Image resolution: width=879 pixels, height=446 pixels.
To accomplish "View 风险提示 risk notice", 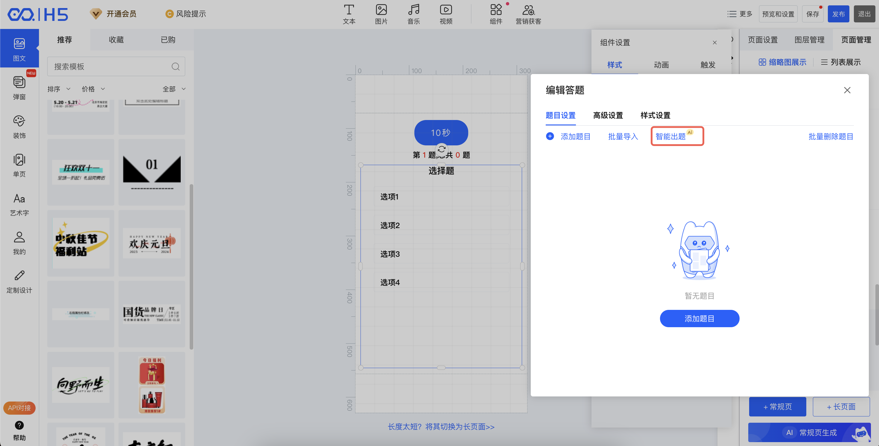I will tap(185, 14).
